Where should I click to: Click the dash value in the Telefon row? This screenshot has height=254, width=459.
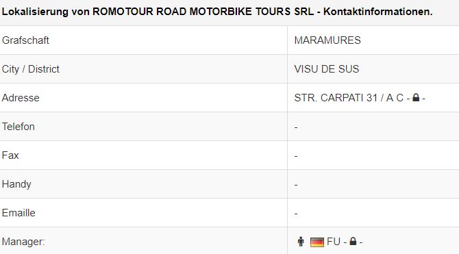click(x=296, y=127)
